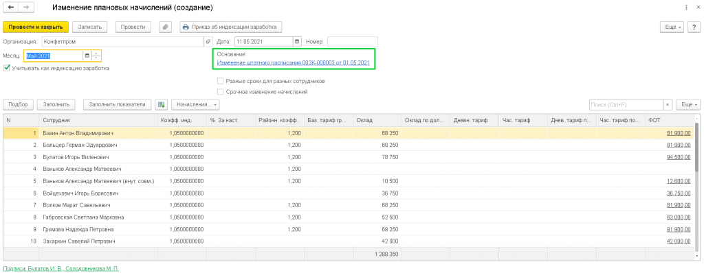Click the Дата field with 11.05.2021
This screenshot has height=273, width=704.
[x=263, y=42]
